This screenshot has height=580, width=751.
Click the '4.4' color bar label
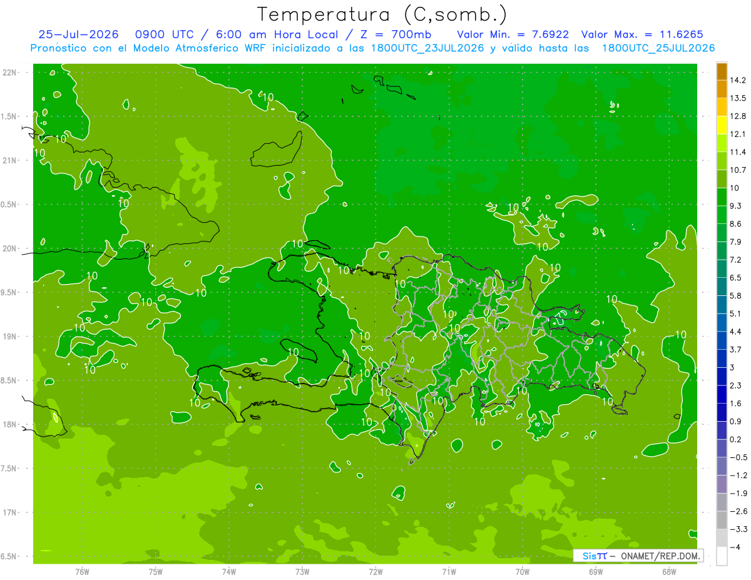[737, 332]
